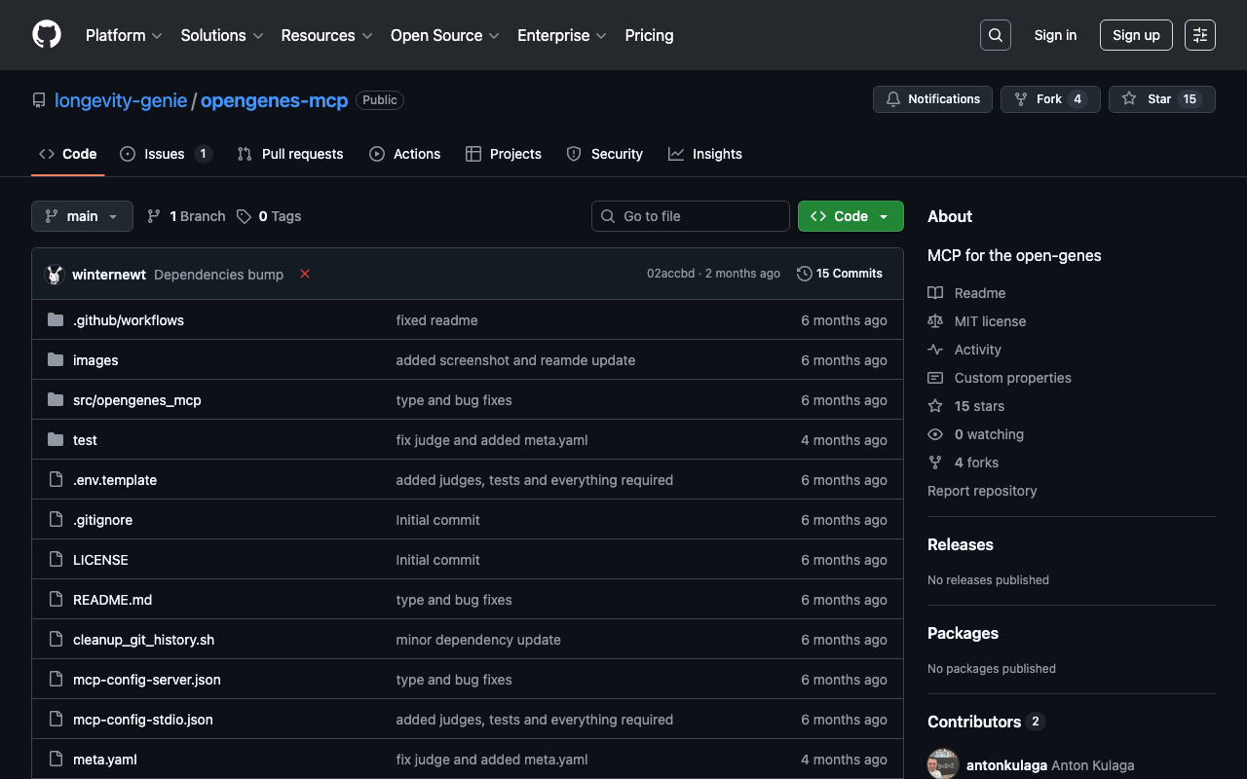1247x779 pixels.
Task: Click the Sign up button
Action: point(1136,35)
